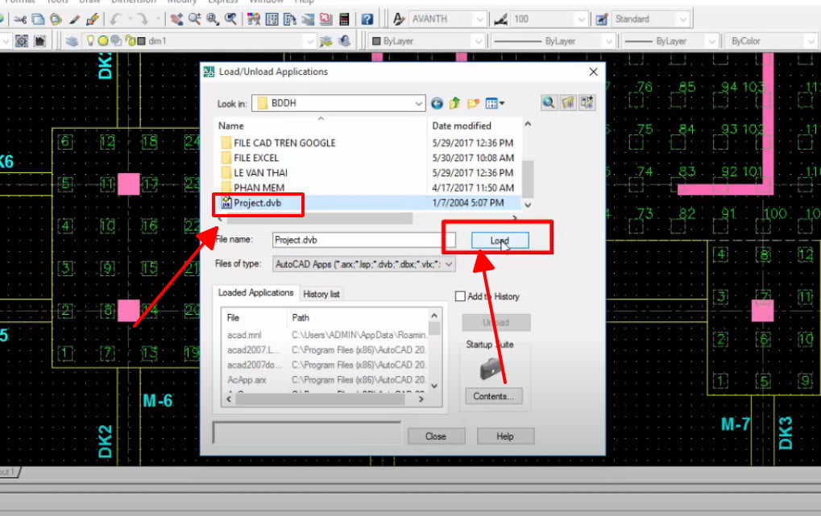Image resolution: width=821 pixels, height=516 pixels.
Task: Create a new folder in the dialog
Action: pos(473,104)
